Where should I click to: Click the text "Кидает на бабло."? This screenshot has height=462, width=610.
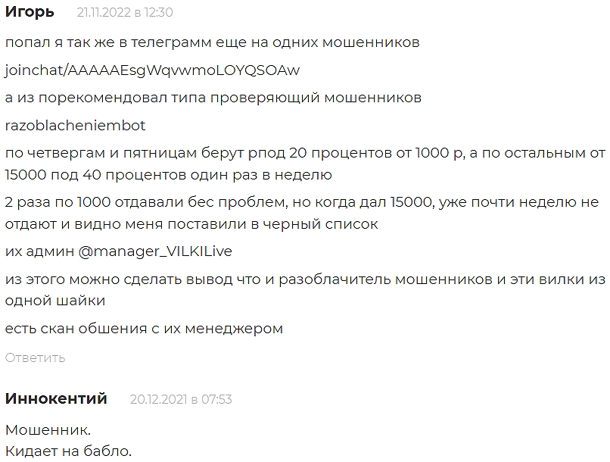68,451
